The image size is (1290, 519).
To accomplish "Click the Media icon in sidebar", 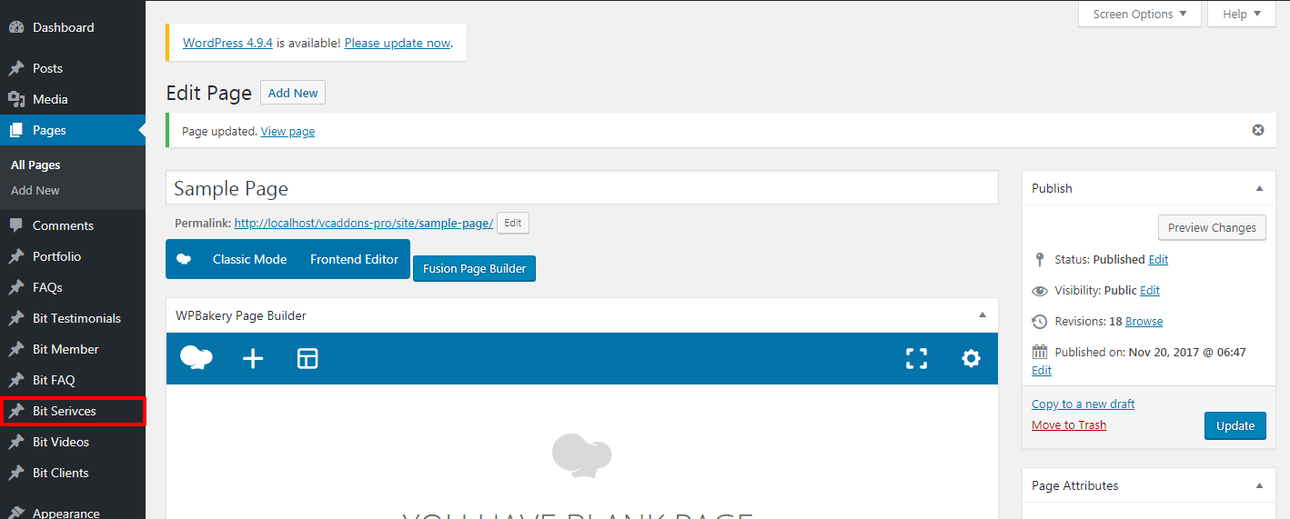I will click(x=16, y=99).
